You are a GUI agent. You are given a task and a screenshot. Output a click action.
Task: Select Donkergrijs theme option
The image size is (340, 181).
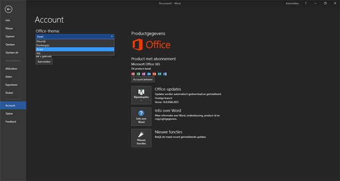[75, 45]
